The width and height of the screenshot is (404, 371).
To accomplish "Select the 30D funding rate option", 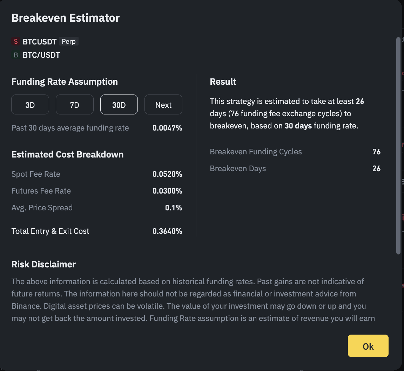I will (119, 105).
